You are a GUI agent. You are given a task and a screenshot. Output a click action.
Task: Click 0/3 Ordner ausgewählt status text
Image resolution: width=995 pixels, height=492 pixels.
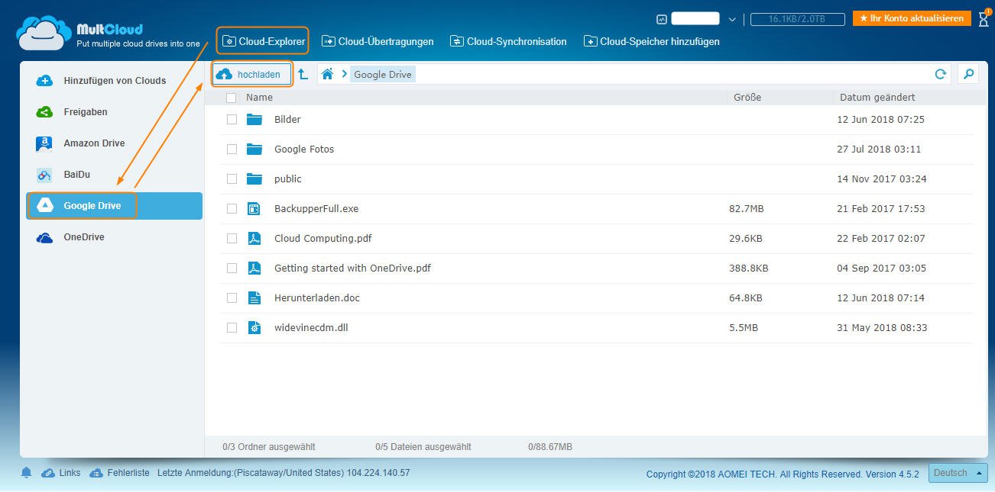pyautogui.click(x=269, y=447)
